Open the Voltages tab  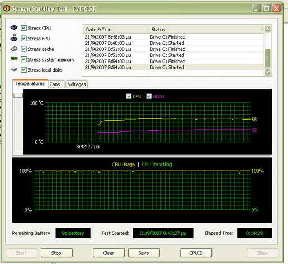coord(77,84)
